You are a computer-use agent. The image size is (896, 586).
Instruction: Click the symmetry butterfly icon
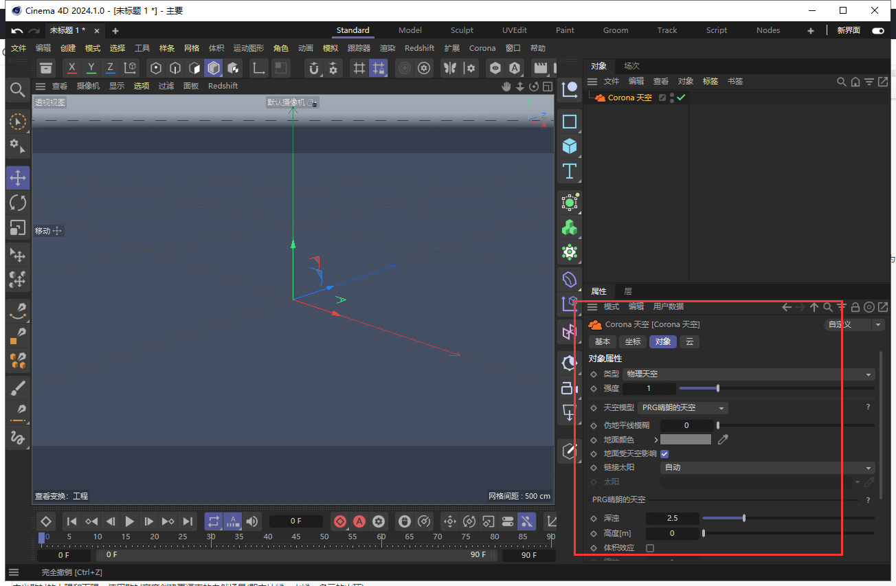pyautogui.click(x=450, y=68)
